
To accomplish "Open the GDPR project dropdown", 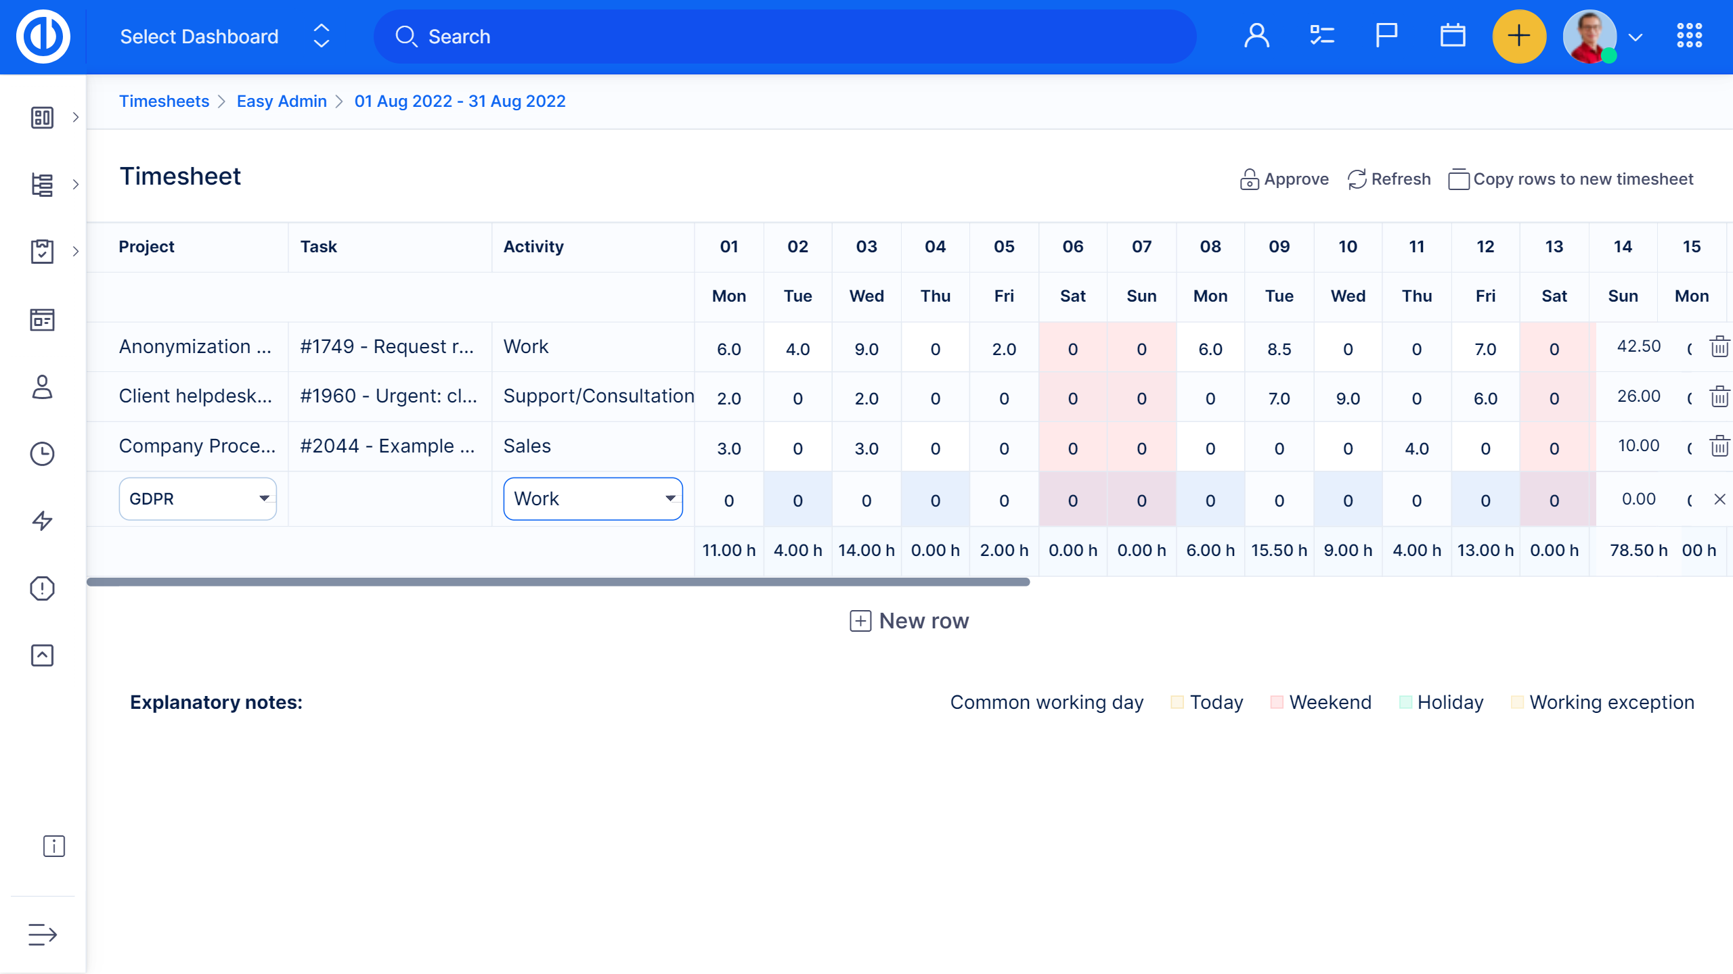I will 198,499.
